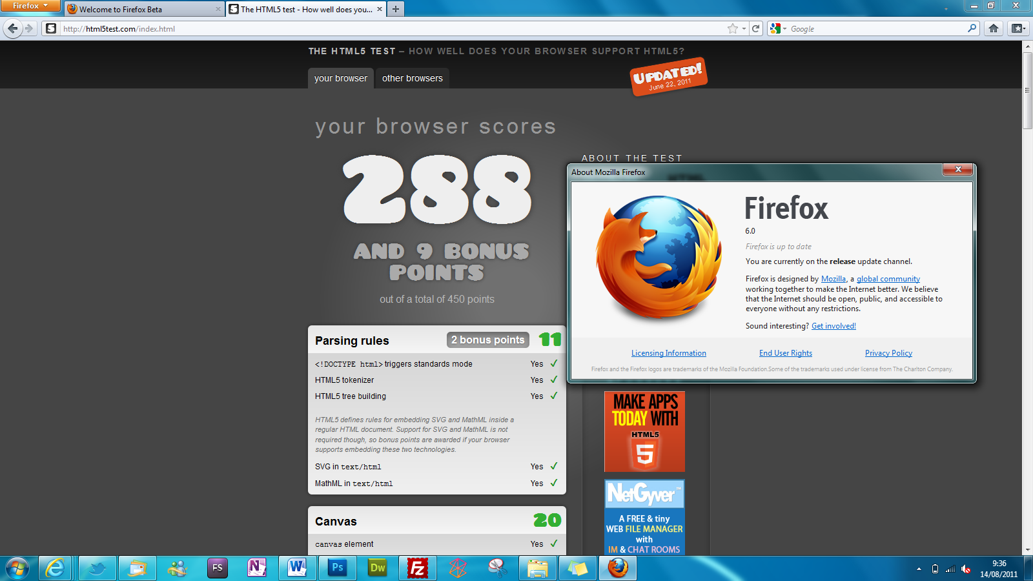
Task: Open the URL history dropdown arrow
Action: pos(744,28)
